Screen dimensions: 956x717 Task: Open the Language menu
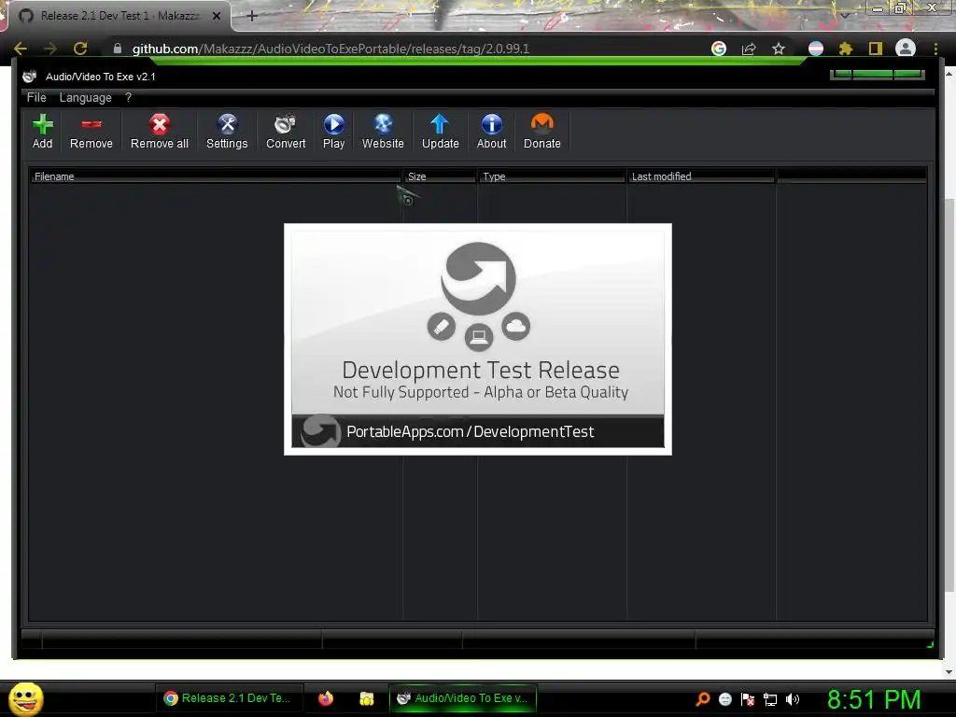pyautogui.click(x=85, y=97)
